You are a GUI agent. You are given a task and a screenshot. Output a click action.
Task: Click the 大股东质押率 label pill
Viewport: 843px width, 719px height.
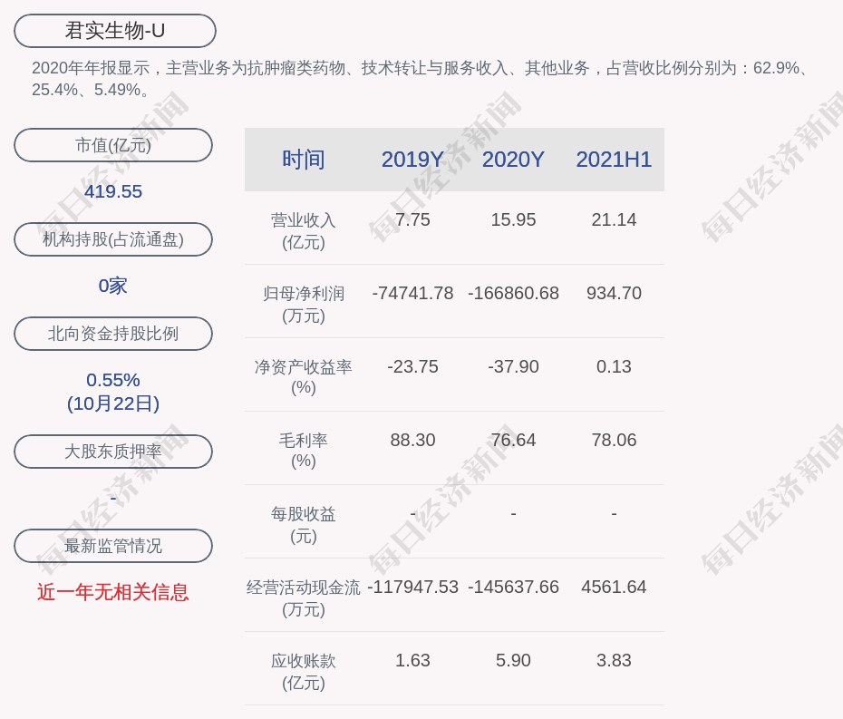[x=113, y=452]
